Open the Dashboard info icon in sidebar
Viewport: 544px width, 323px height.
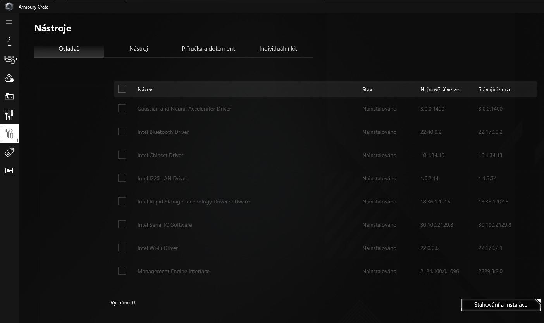point(9,41)
